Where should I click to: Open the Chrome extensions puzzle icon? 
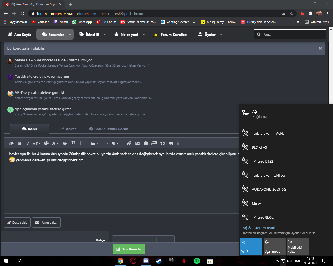310,14
